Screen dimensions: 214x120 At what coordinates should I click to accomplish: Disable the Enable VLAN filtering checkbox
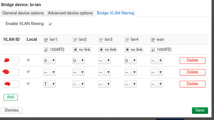[x=50, y=24]
